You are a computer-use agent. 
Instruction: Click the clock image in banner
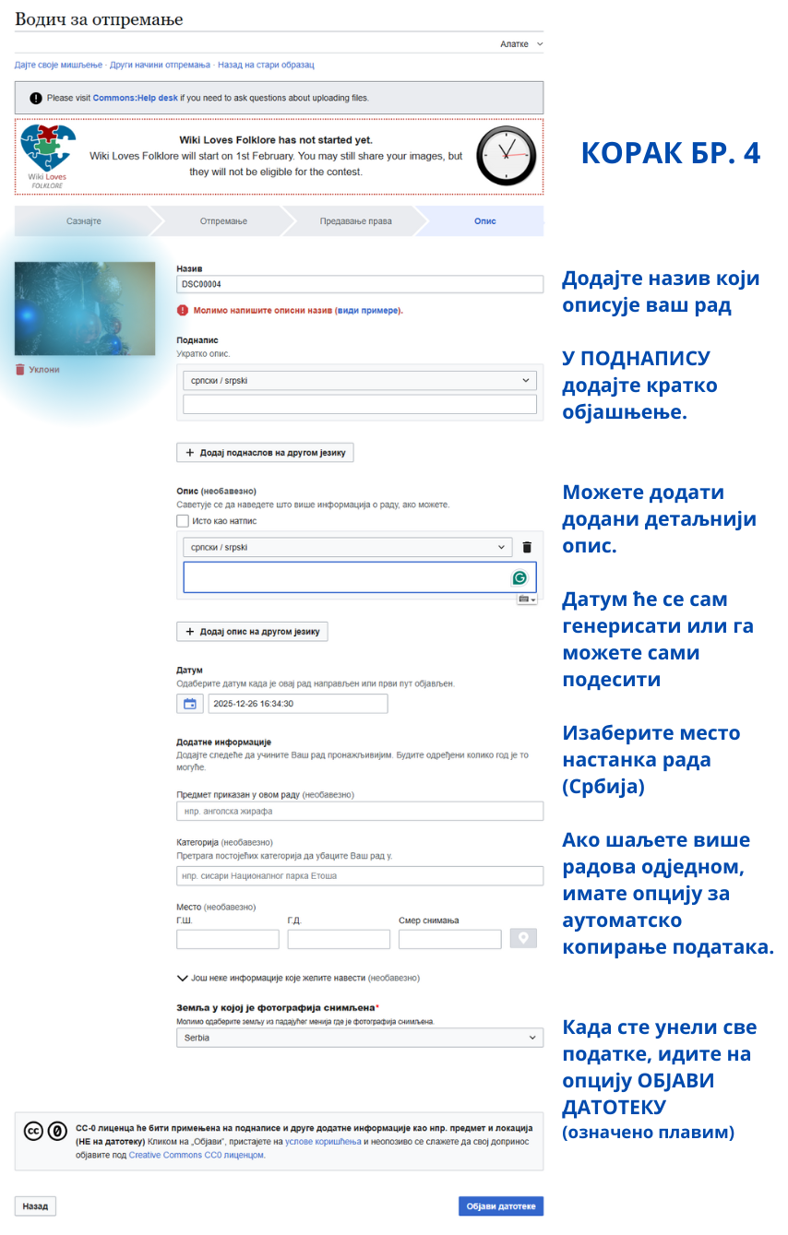click(x=506, y=156)
